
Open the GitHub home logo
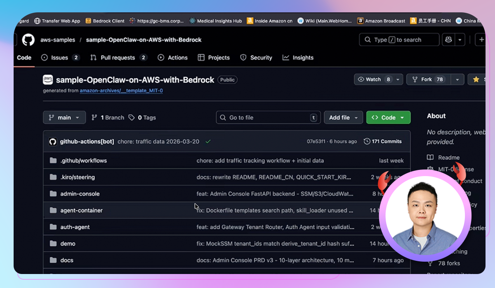pyautogui.click(x=28, y=40)
